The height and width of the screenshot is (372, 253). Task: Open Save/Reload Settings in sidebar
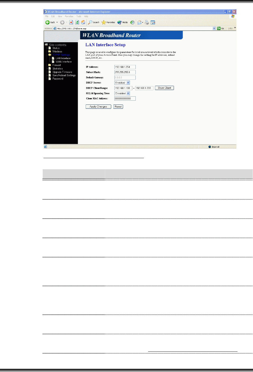pos(64,76)
